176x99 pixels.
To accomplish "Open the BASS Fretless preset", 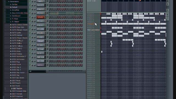I will [x=17, y=54].
